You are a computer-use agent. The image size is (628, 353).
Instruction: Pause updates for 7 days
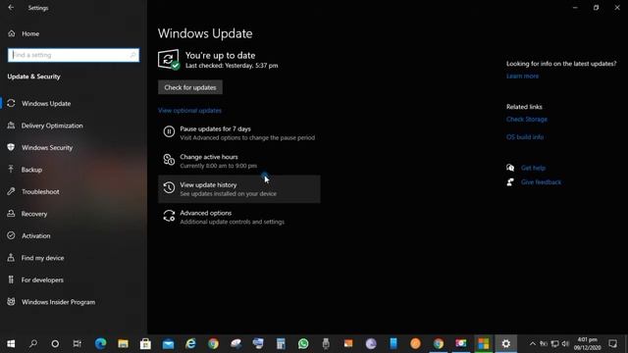tap(239, 133)
